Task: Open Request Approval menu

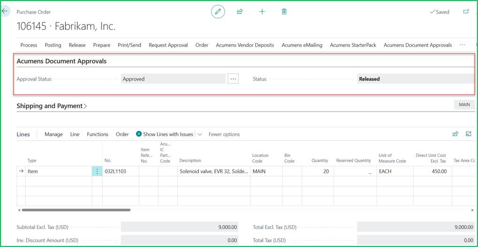Action: [x=168, y=45]
